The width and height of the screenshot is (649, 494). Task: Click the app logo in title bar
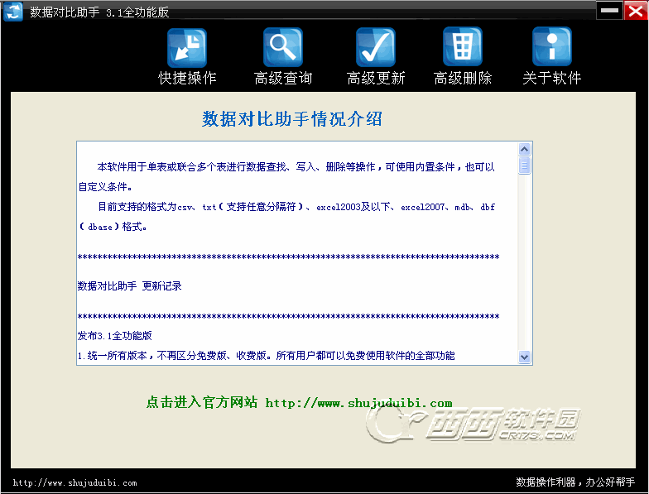(13, 12)
